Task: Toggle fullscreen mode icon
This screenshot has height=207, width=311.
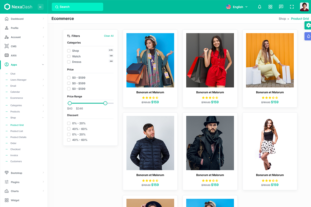Action: pyautogui.click(x=292, y=7)
